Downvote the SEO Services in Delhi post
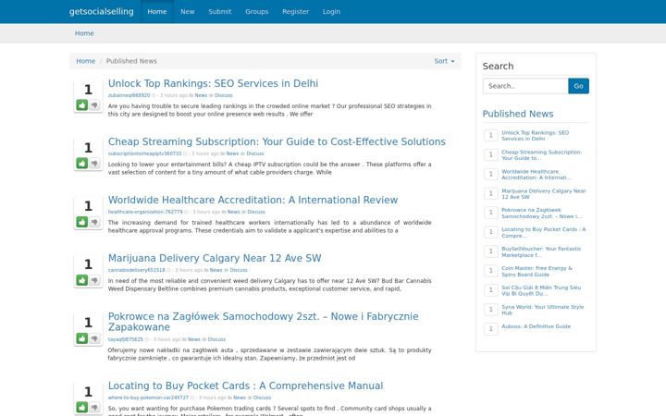 94,104
